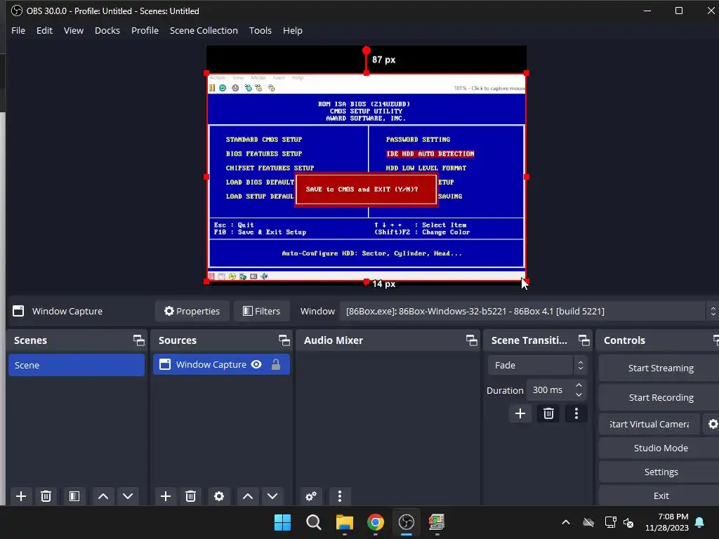The width and height of the screenshot is (719, 539).
Task: Open Windows Start menu
Action: [x=282, y=522]
